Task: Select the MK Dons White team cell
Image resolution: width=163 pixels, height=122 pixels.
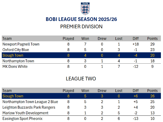Action: [15, 66]
